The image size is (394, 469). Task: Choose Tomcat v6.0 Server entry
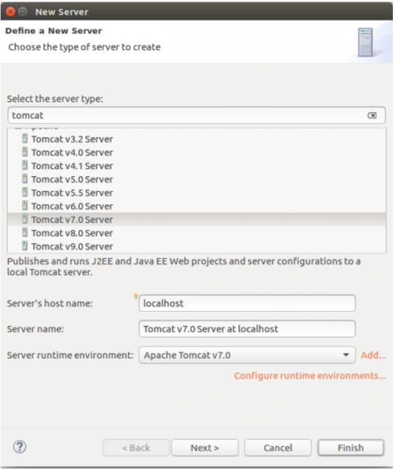[x=72, y=206]
